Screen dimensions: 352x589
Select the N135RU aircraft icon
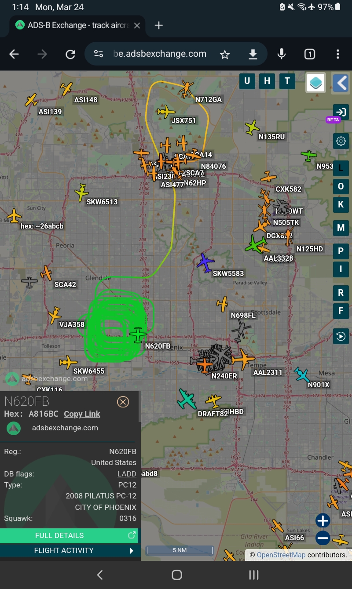(252, 127)
